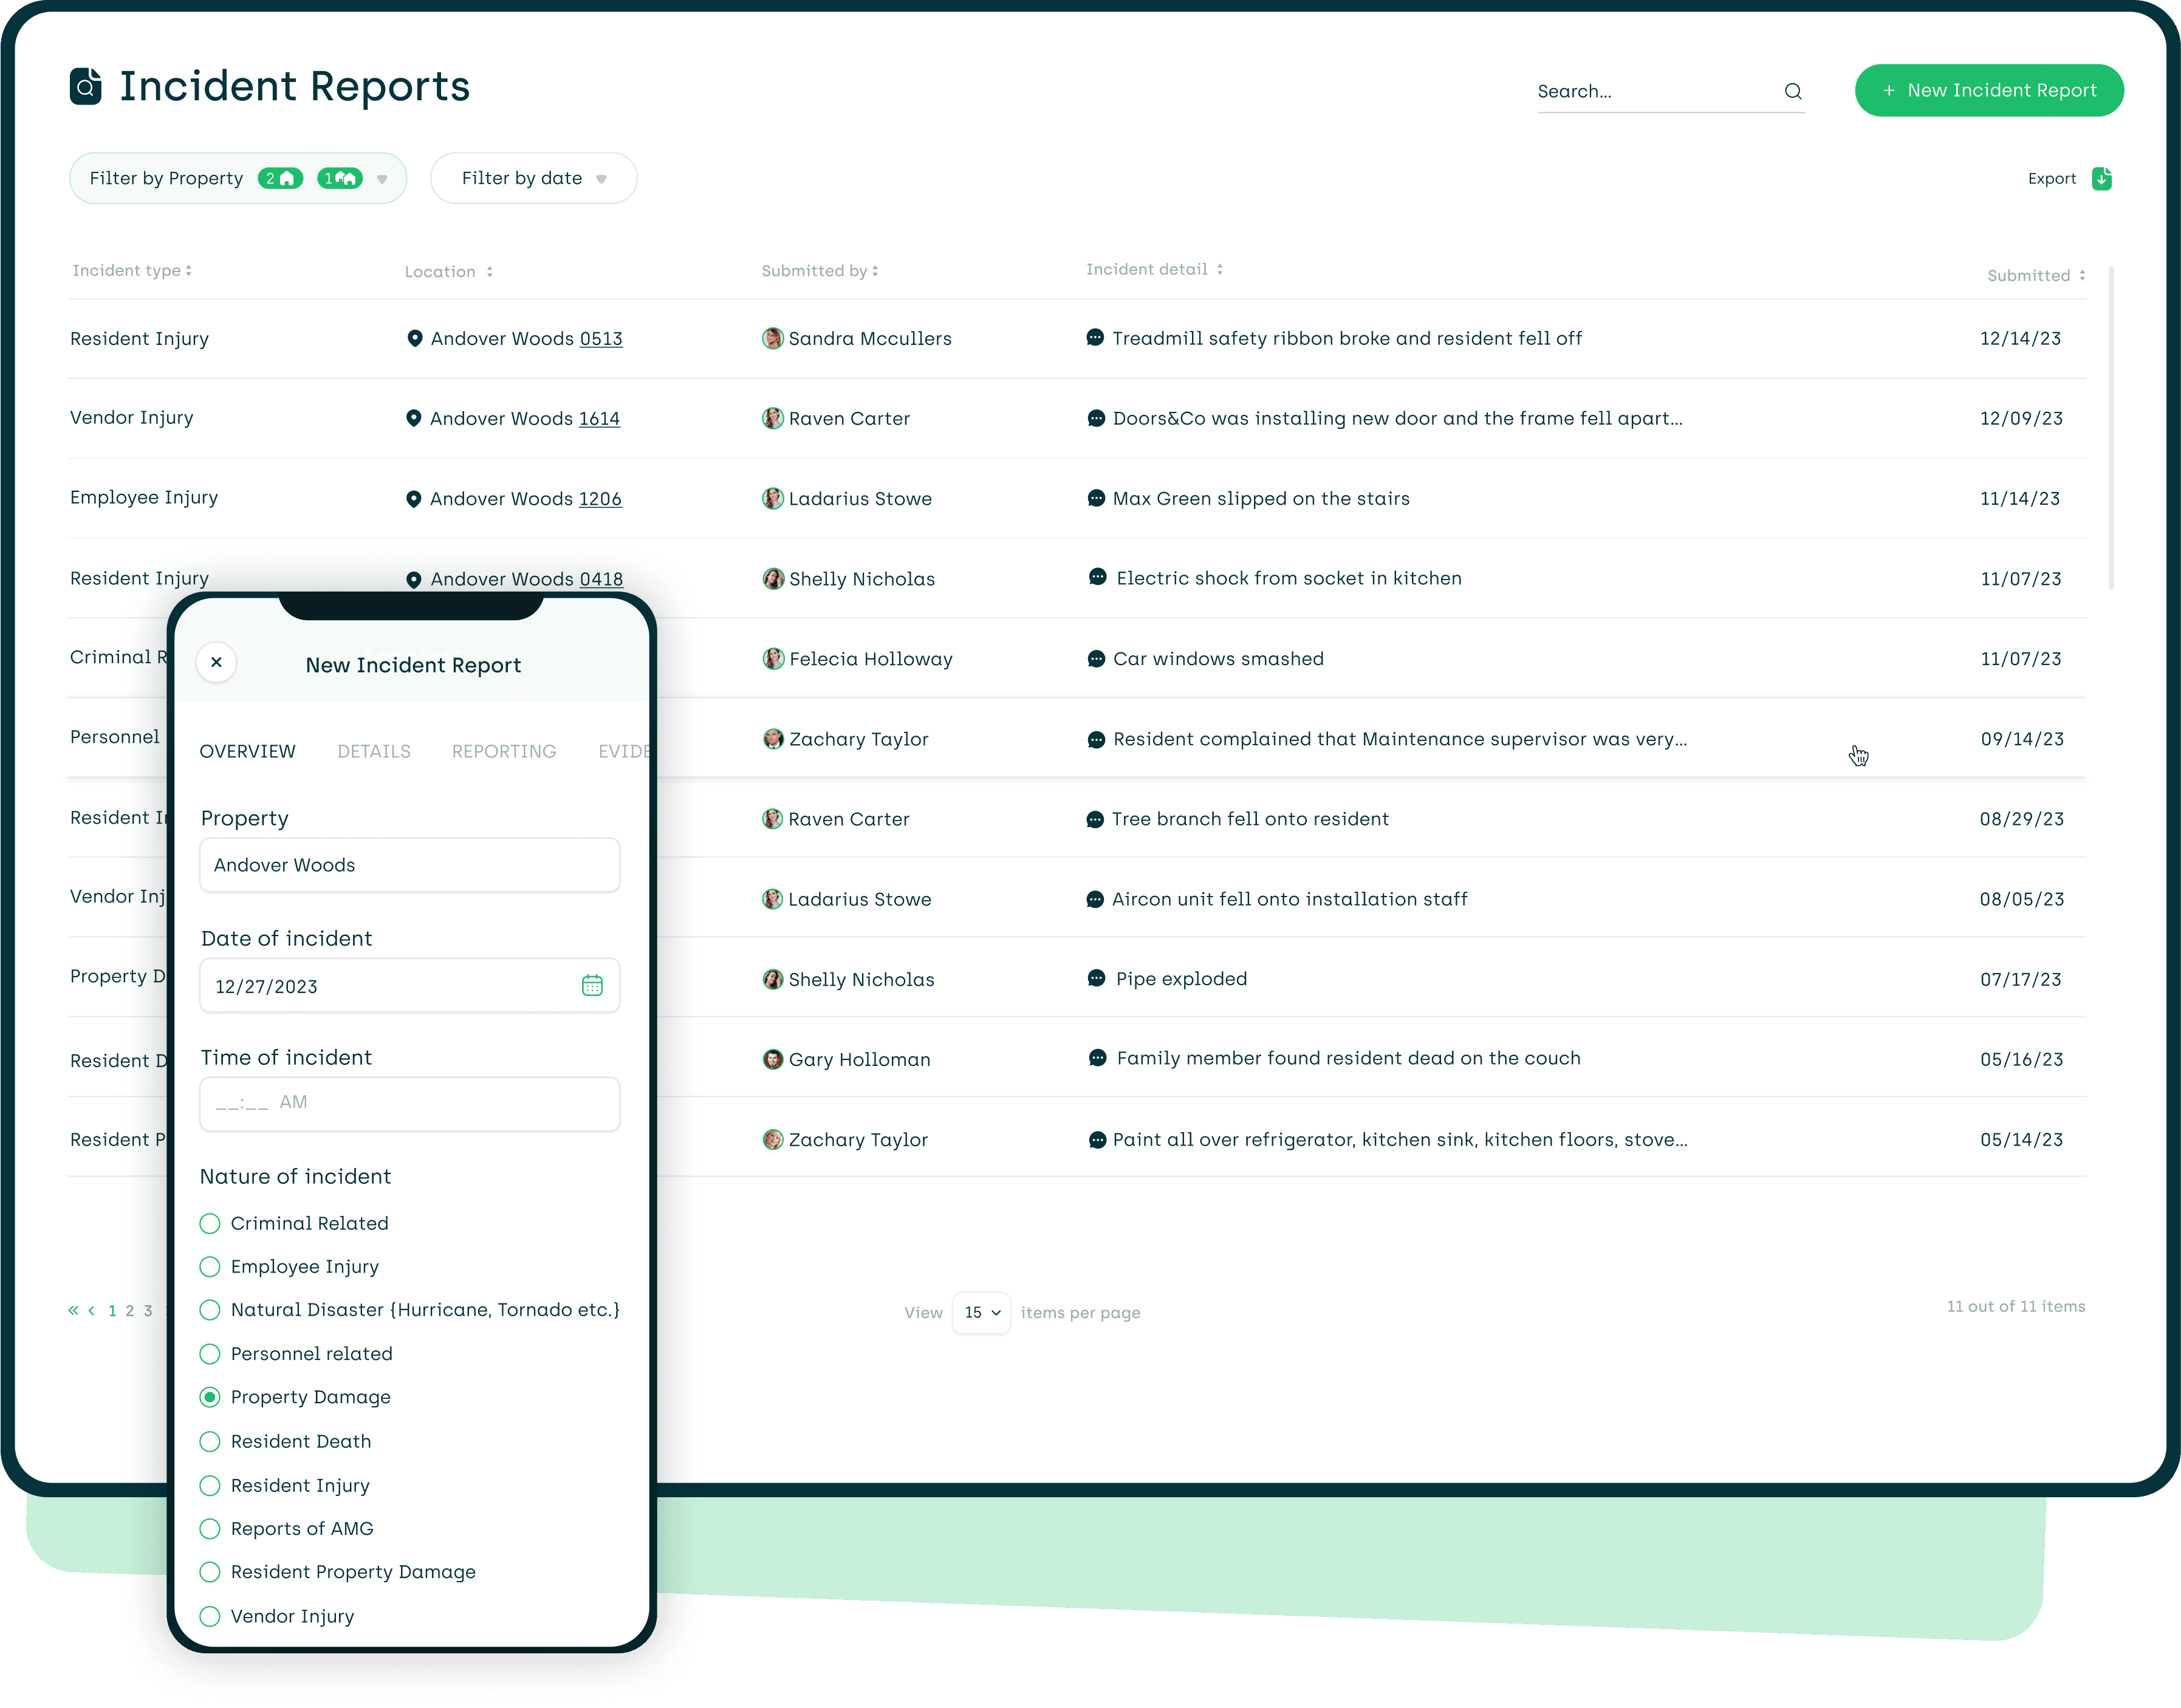Click the incident detail dot icon for Pipe exploded

click(1096, 979)
